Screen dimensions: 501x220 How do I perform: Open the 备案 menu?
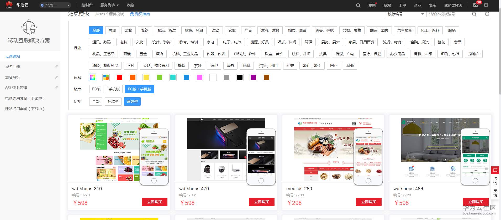[x=433, y=5]
